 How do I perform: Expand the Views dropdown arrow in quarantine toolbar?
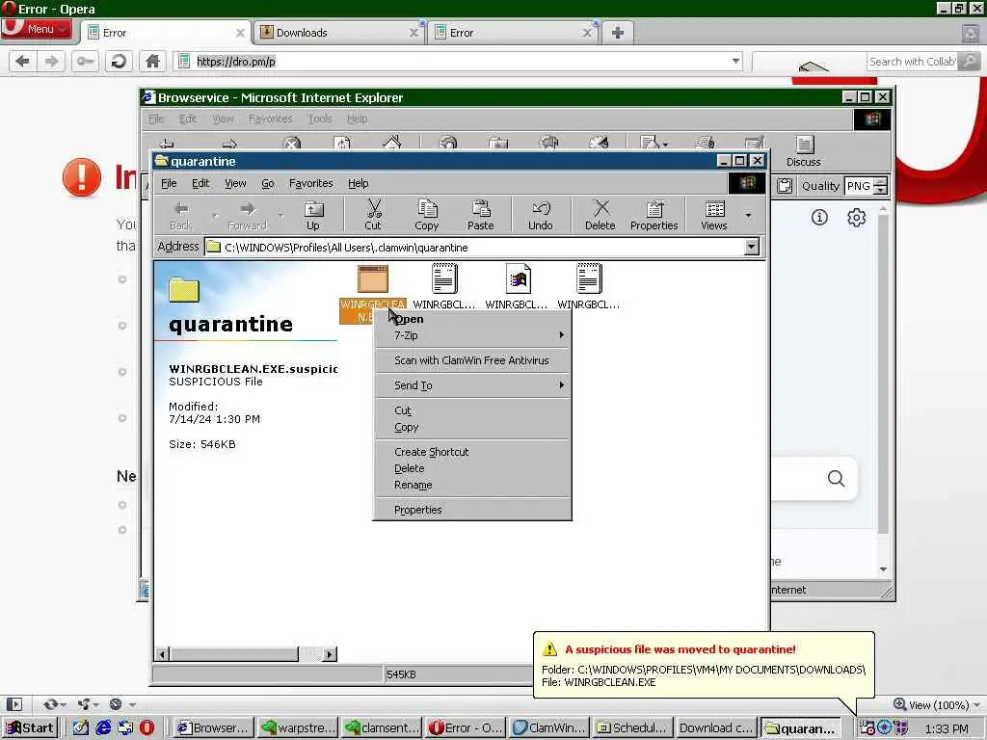point(748,215)
